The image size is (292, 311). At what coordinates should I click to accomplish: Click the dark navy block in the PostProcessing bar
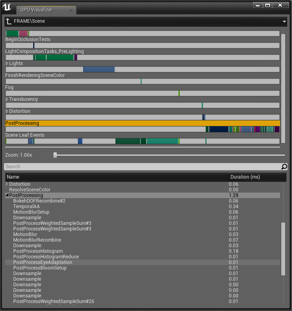pos(219,129)
